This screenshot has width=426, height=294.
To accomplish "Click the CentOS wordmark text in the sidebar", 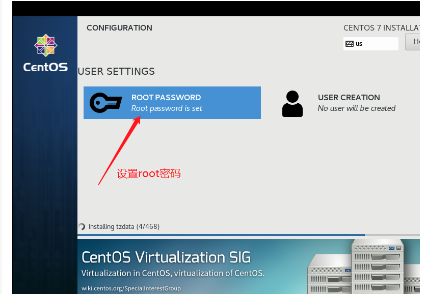I will click(45, 67).
